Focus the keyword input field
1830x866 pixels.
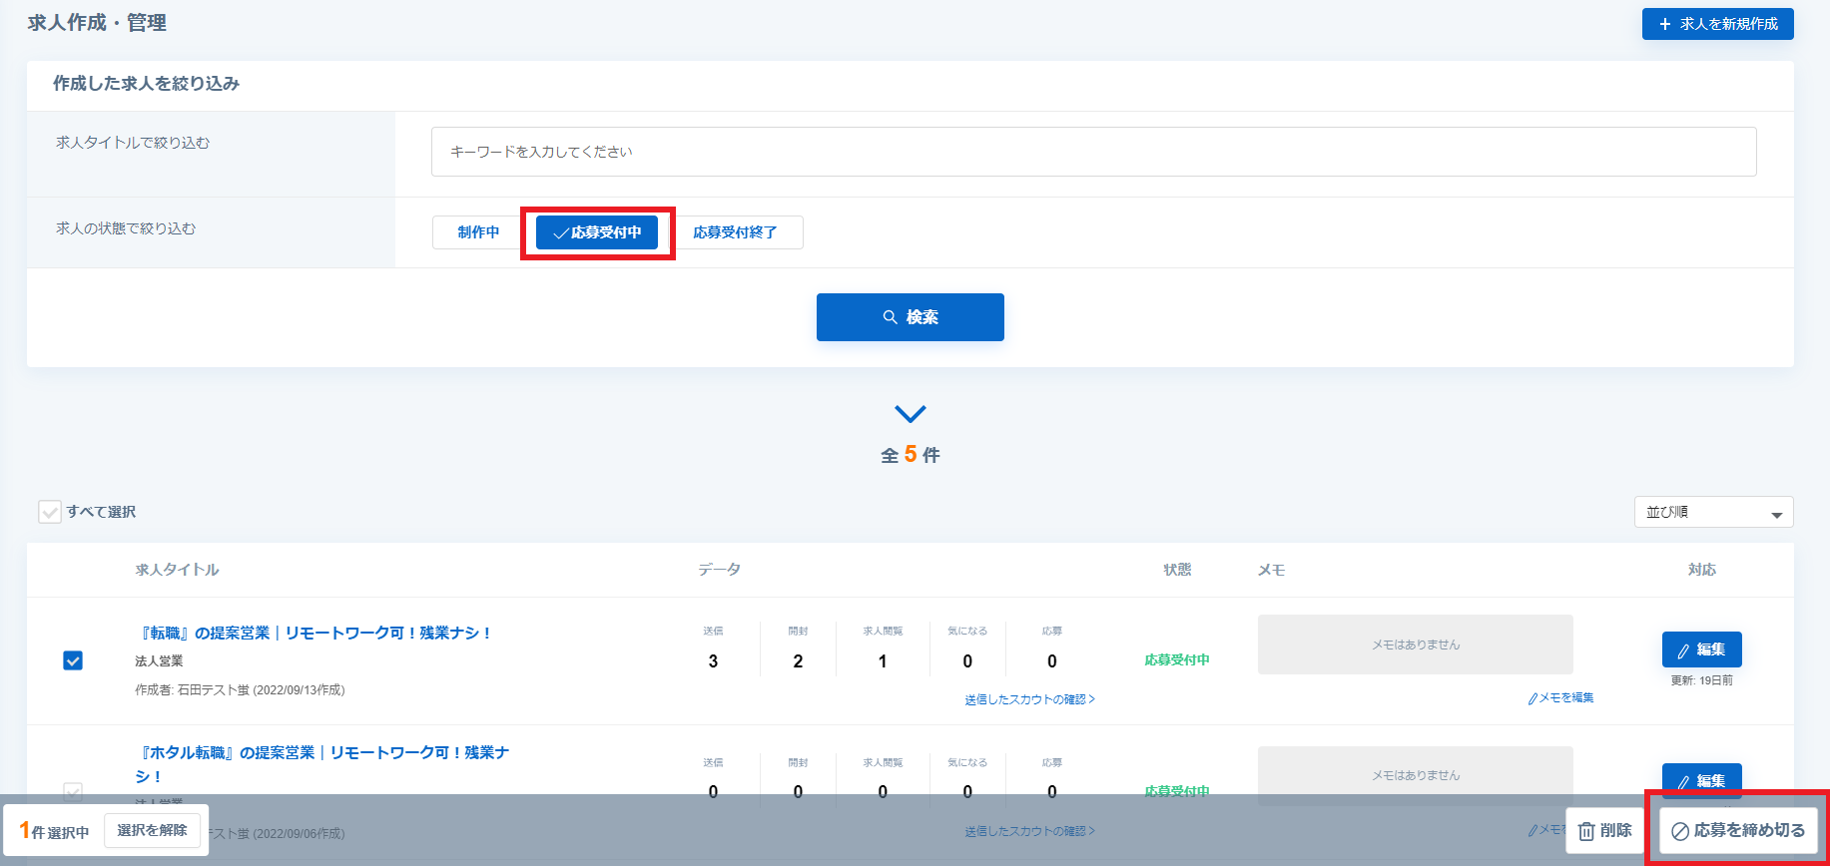pos(1093,152)
